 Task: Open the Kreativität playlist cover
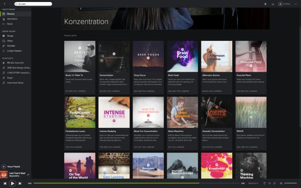217,166
